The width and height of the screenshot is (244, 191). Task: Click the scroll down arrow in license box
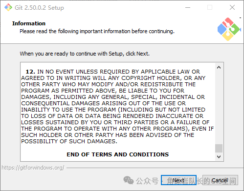219,157
